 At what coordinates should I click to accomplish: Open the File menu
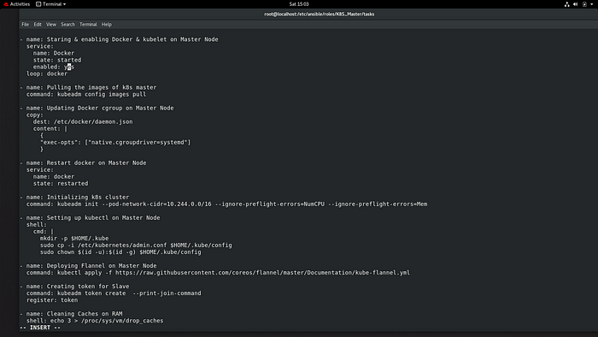[x=25, y=25]
